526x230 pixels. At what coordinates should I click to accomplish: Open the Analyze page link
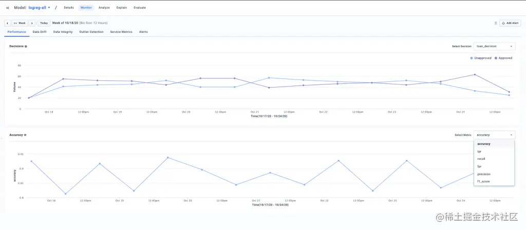[x=104, y=8]
